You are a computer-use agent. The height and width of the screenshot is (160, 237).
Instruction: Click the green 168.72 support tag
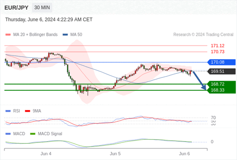[x=222, y=84]
